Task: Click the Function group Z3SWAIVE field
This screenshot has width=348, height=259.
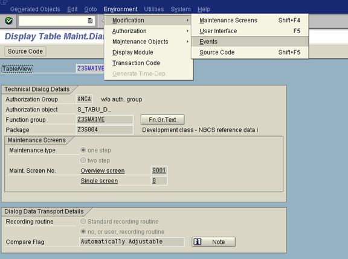Action: coord(105,119)
